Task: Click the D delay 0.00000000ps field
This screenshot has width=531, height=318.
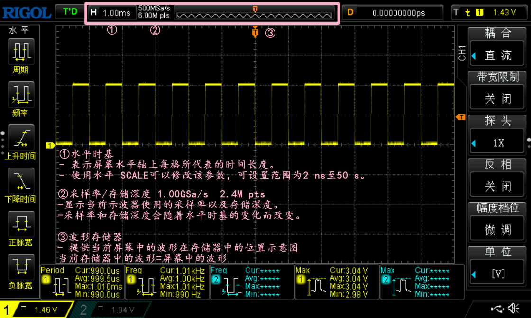Action: tap(393, 12)
